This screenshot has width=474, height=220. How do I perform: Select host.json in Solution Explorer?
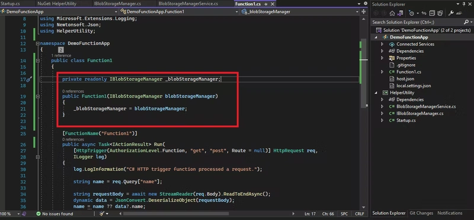click(x=405, y=79)
